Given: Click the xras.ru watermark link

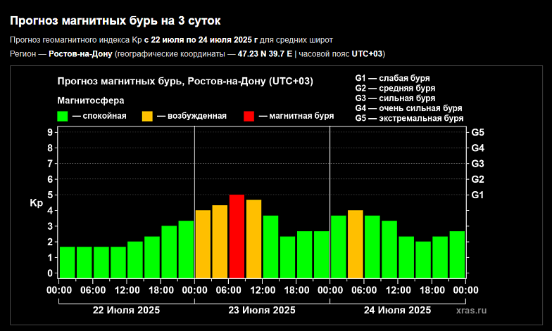Looking at the screenshot, I should coord(472,311).
